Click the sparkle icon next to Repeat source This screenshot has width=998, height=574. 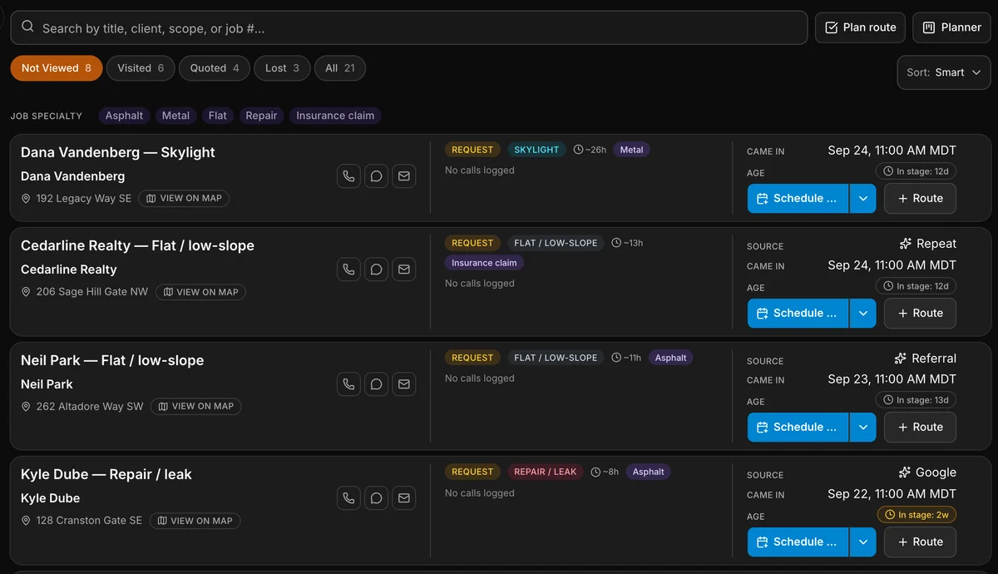(906, 244)
